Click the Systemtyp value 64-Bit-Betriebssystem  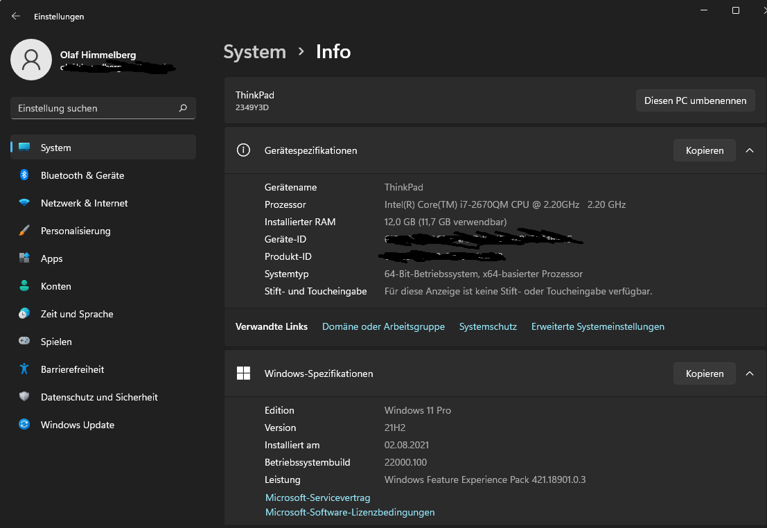click(x=484, y=274)
